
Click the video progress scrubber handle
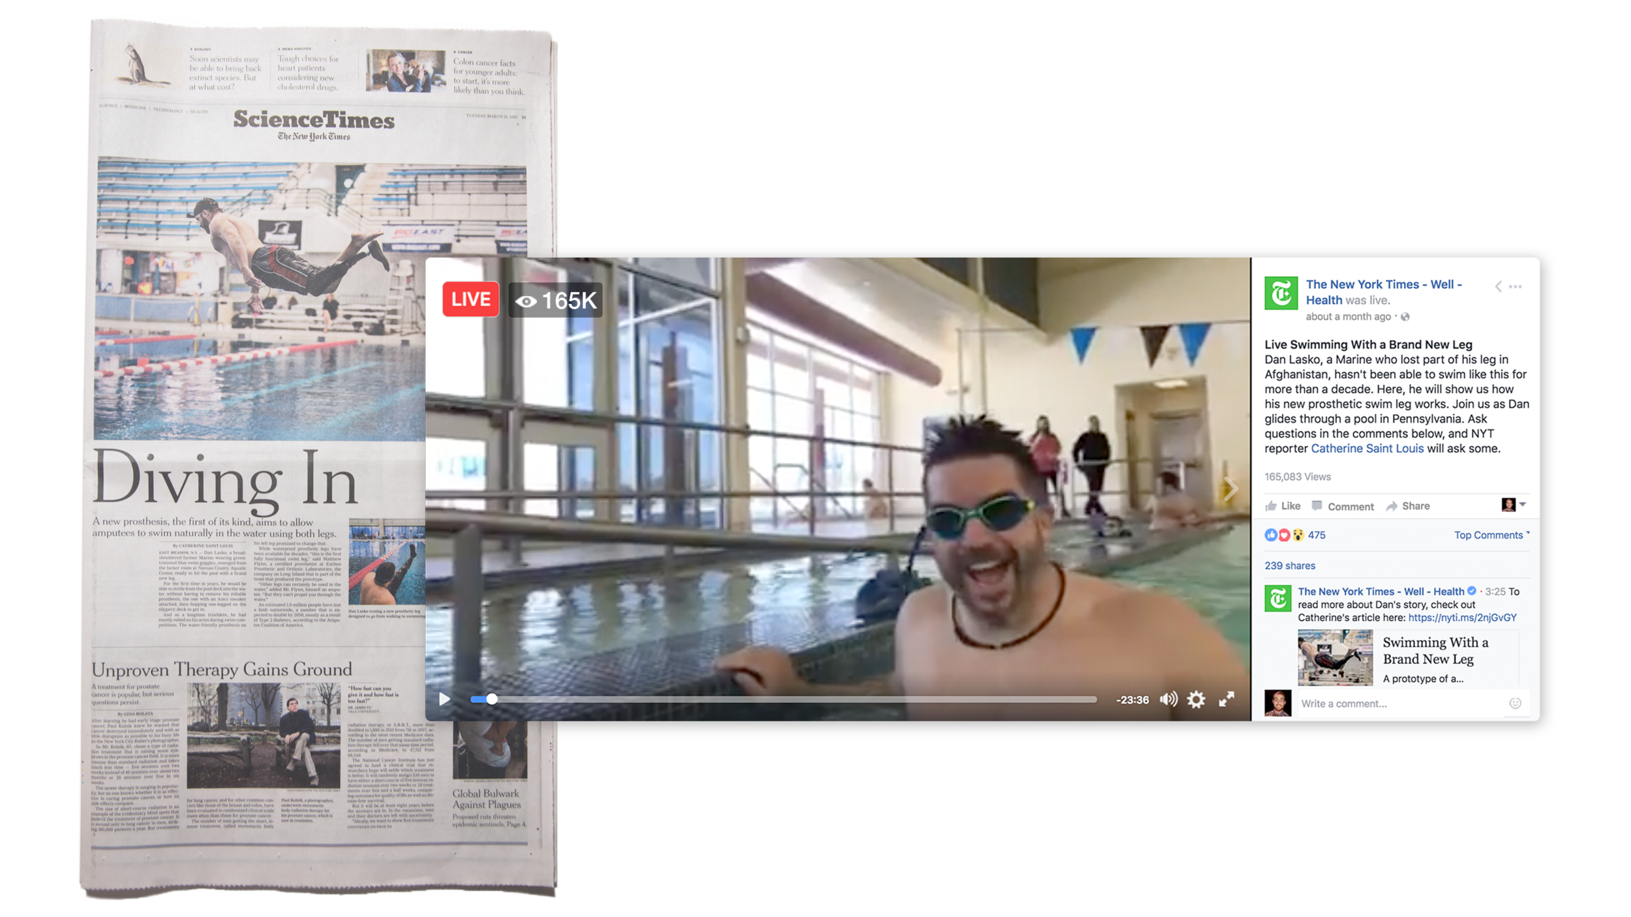492,699
